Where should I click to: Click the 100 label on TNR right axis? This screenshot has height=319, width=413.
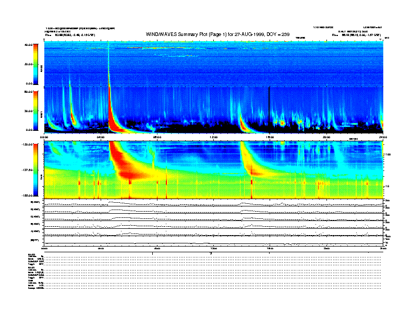click(388, 154)
